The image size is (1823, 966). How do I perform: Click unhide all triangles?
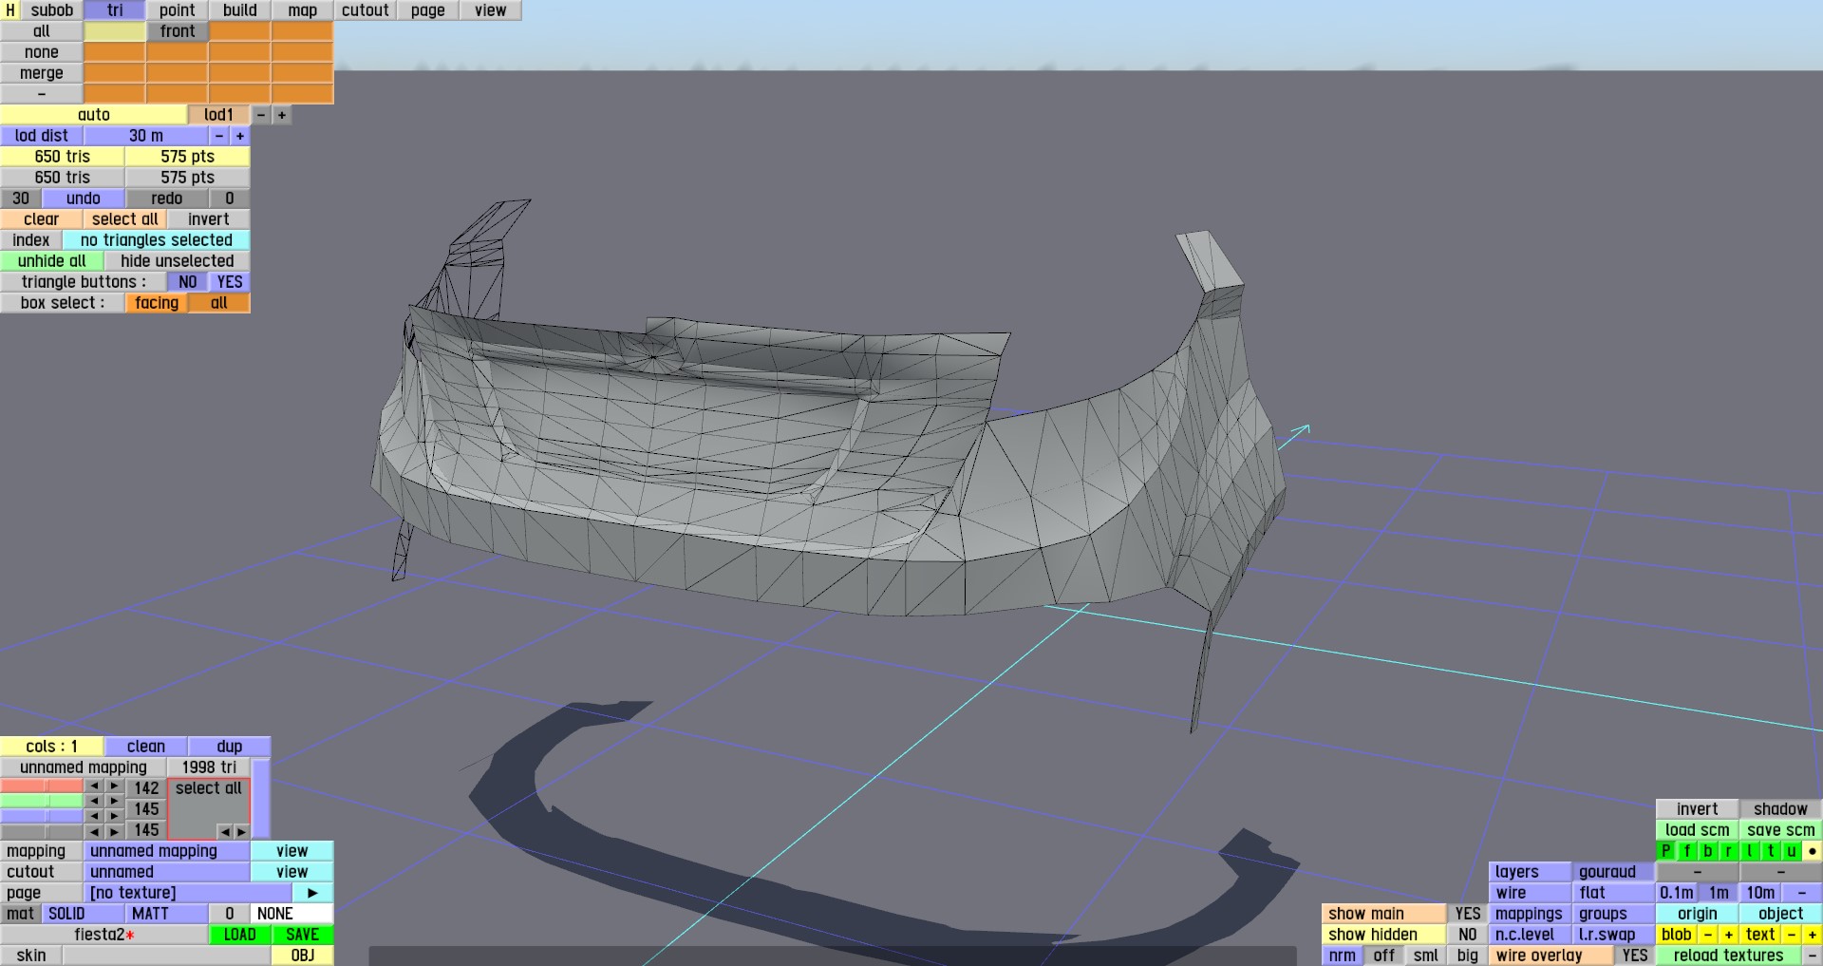[52, 261]
